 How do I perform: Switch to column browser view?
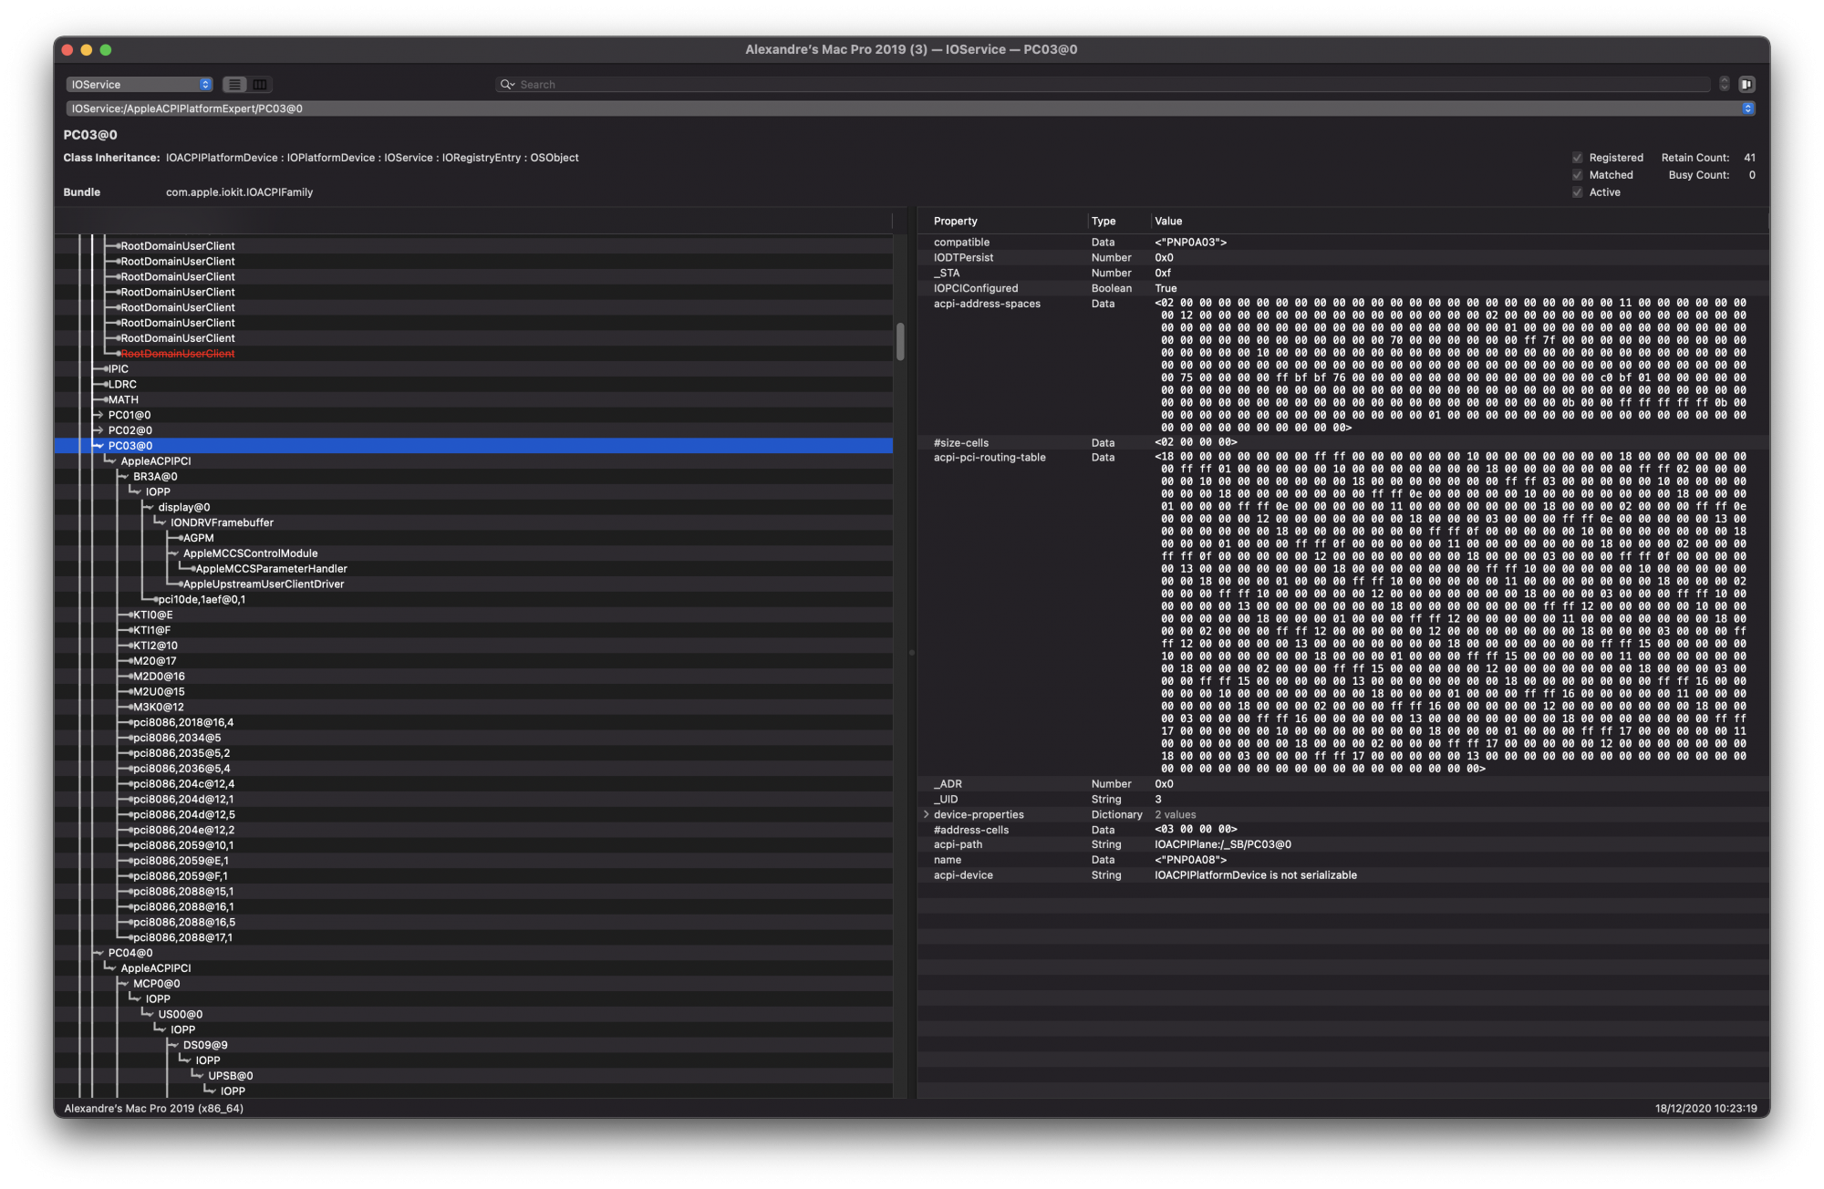260,85
